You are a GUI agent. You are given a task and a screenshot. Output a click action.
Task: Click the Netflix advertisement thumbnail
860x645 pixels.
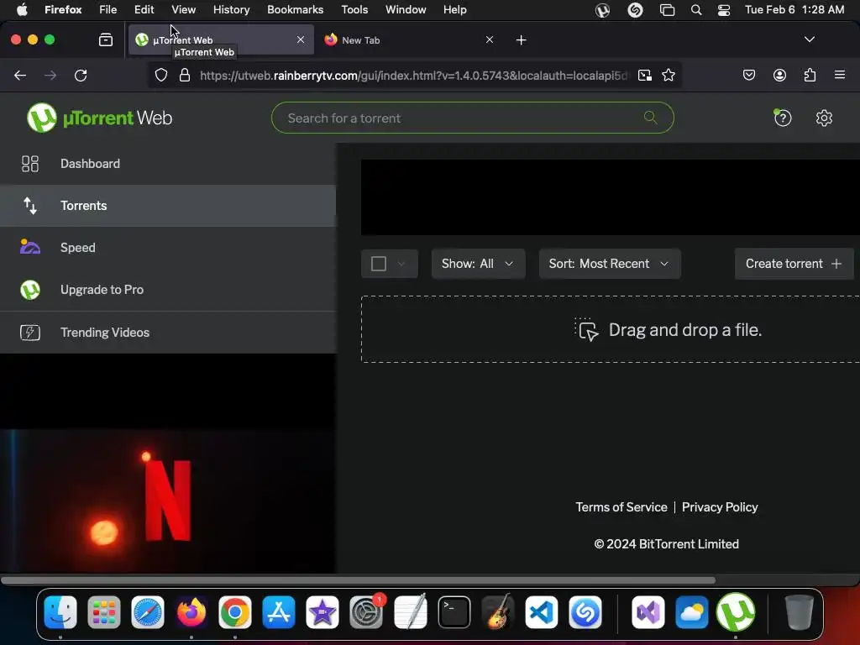click(168, 501)
